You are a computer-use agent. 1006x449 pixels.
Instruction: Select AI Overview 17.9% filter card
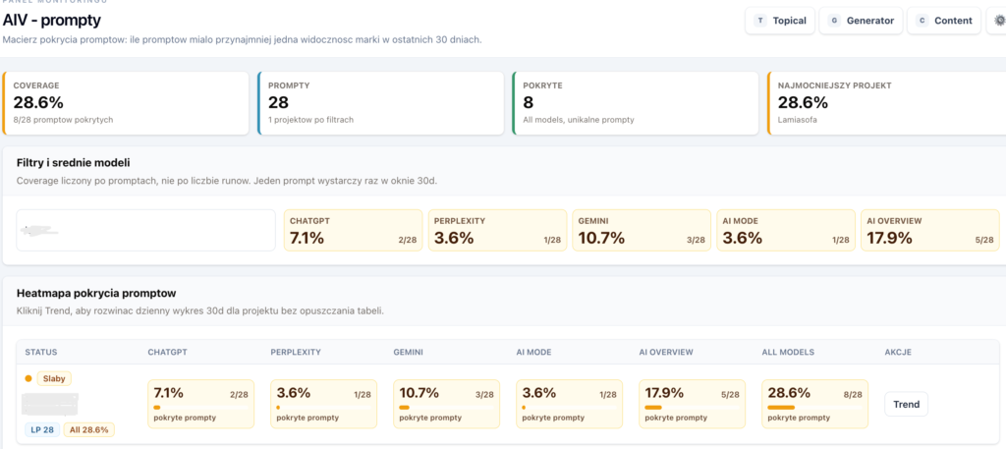click(930, 230)
